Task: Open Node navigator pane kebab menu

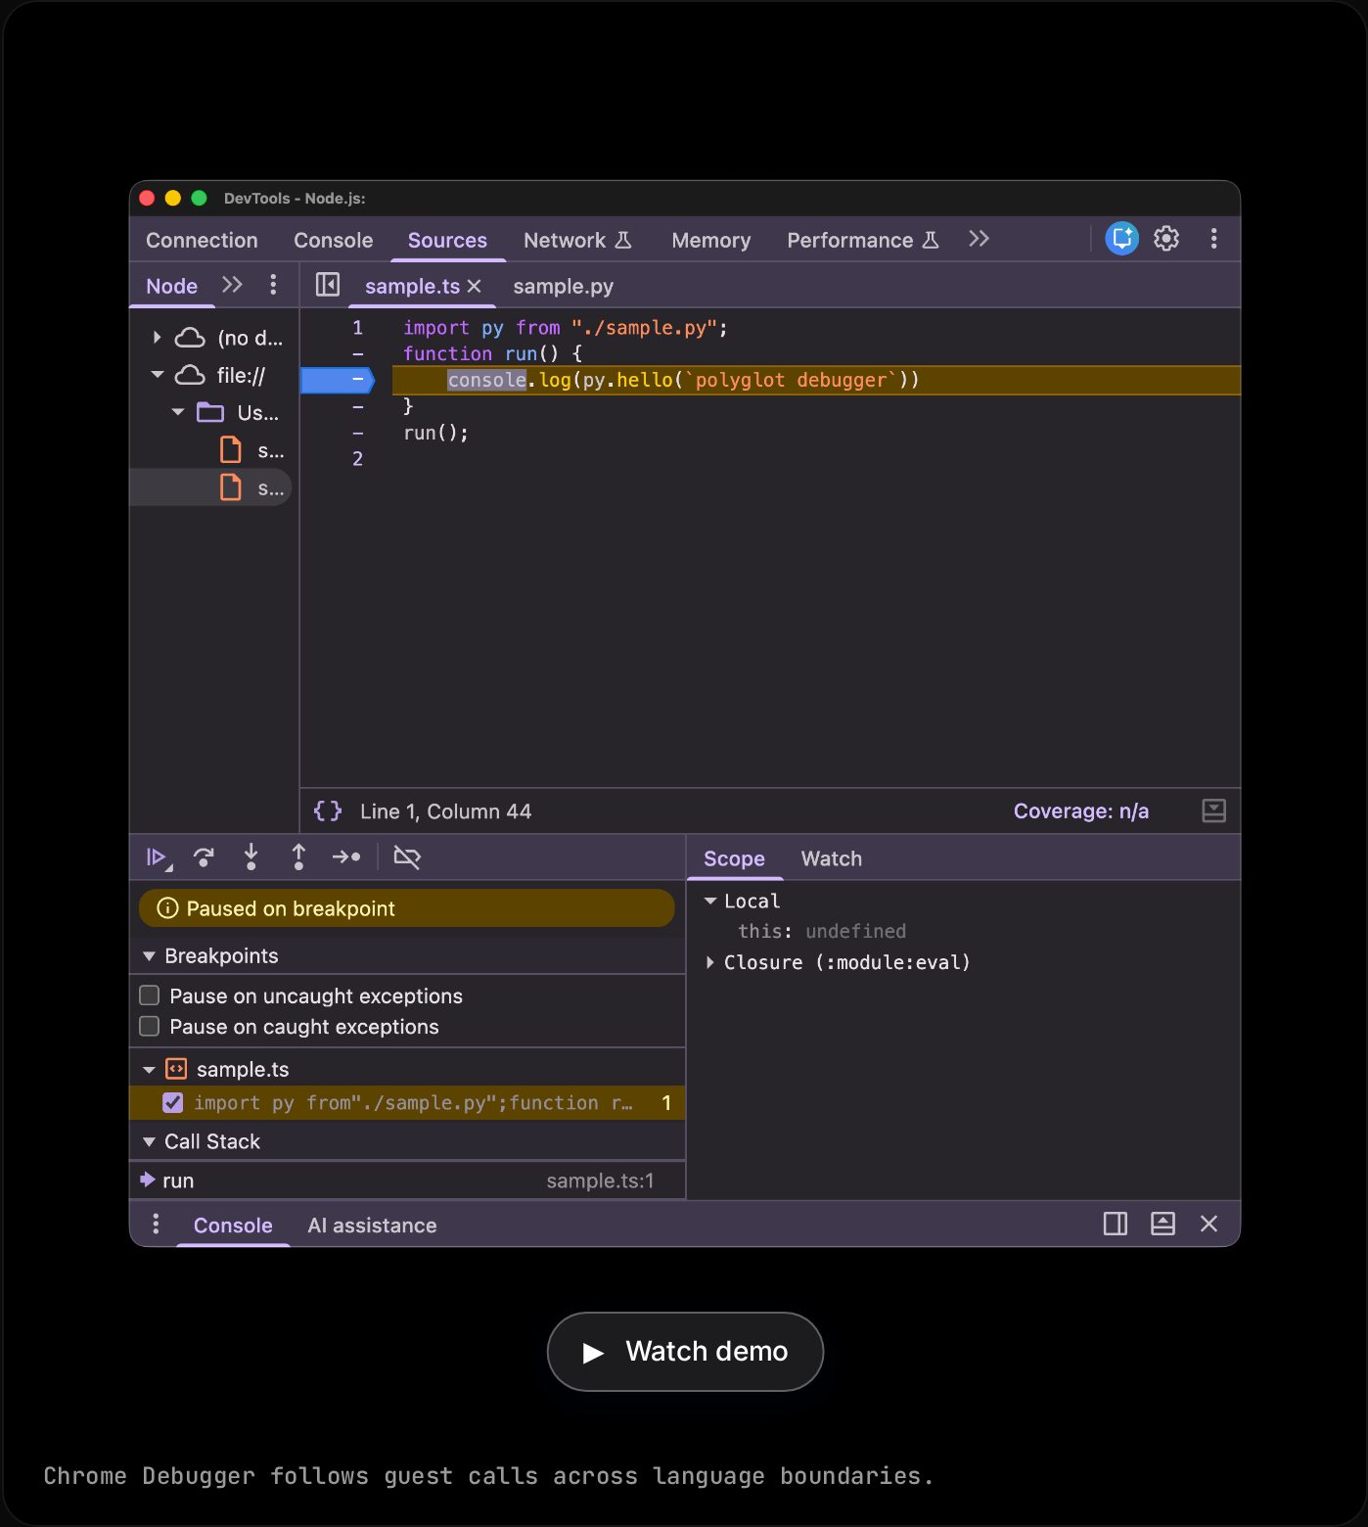Action: pos(273,285)
